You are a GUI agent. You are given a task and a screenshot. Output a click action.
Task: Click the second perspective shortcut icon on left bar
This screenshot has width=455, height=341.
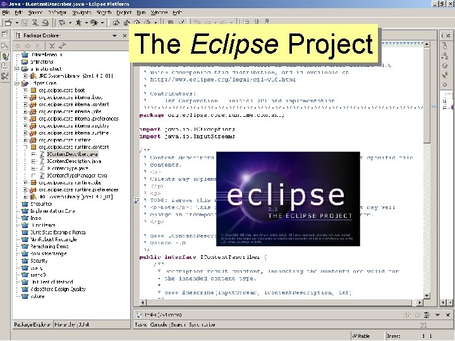(x=5, y=46)
